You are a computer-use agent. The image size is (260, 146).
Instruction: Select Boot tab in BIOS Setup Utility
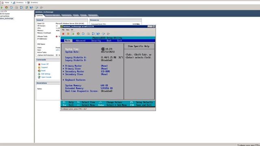[109, 41]
